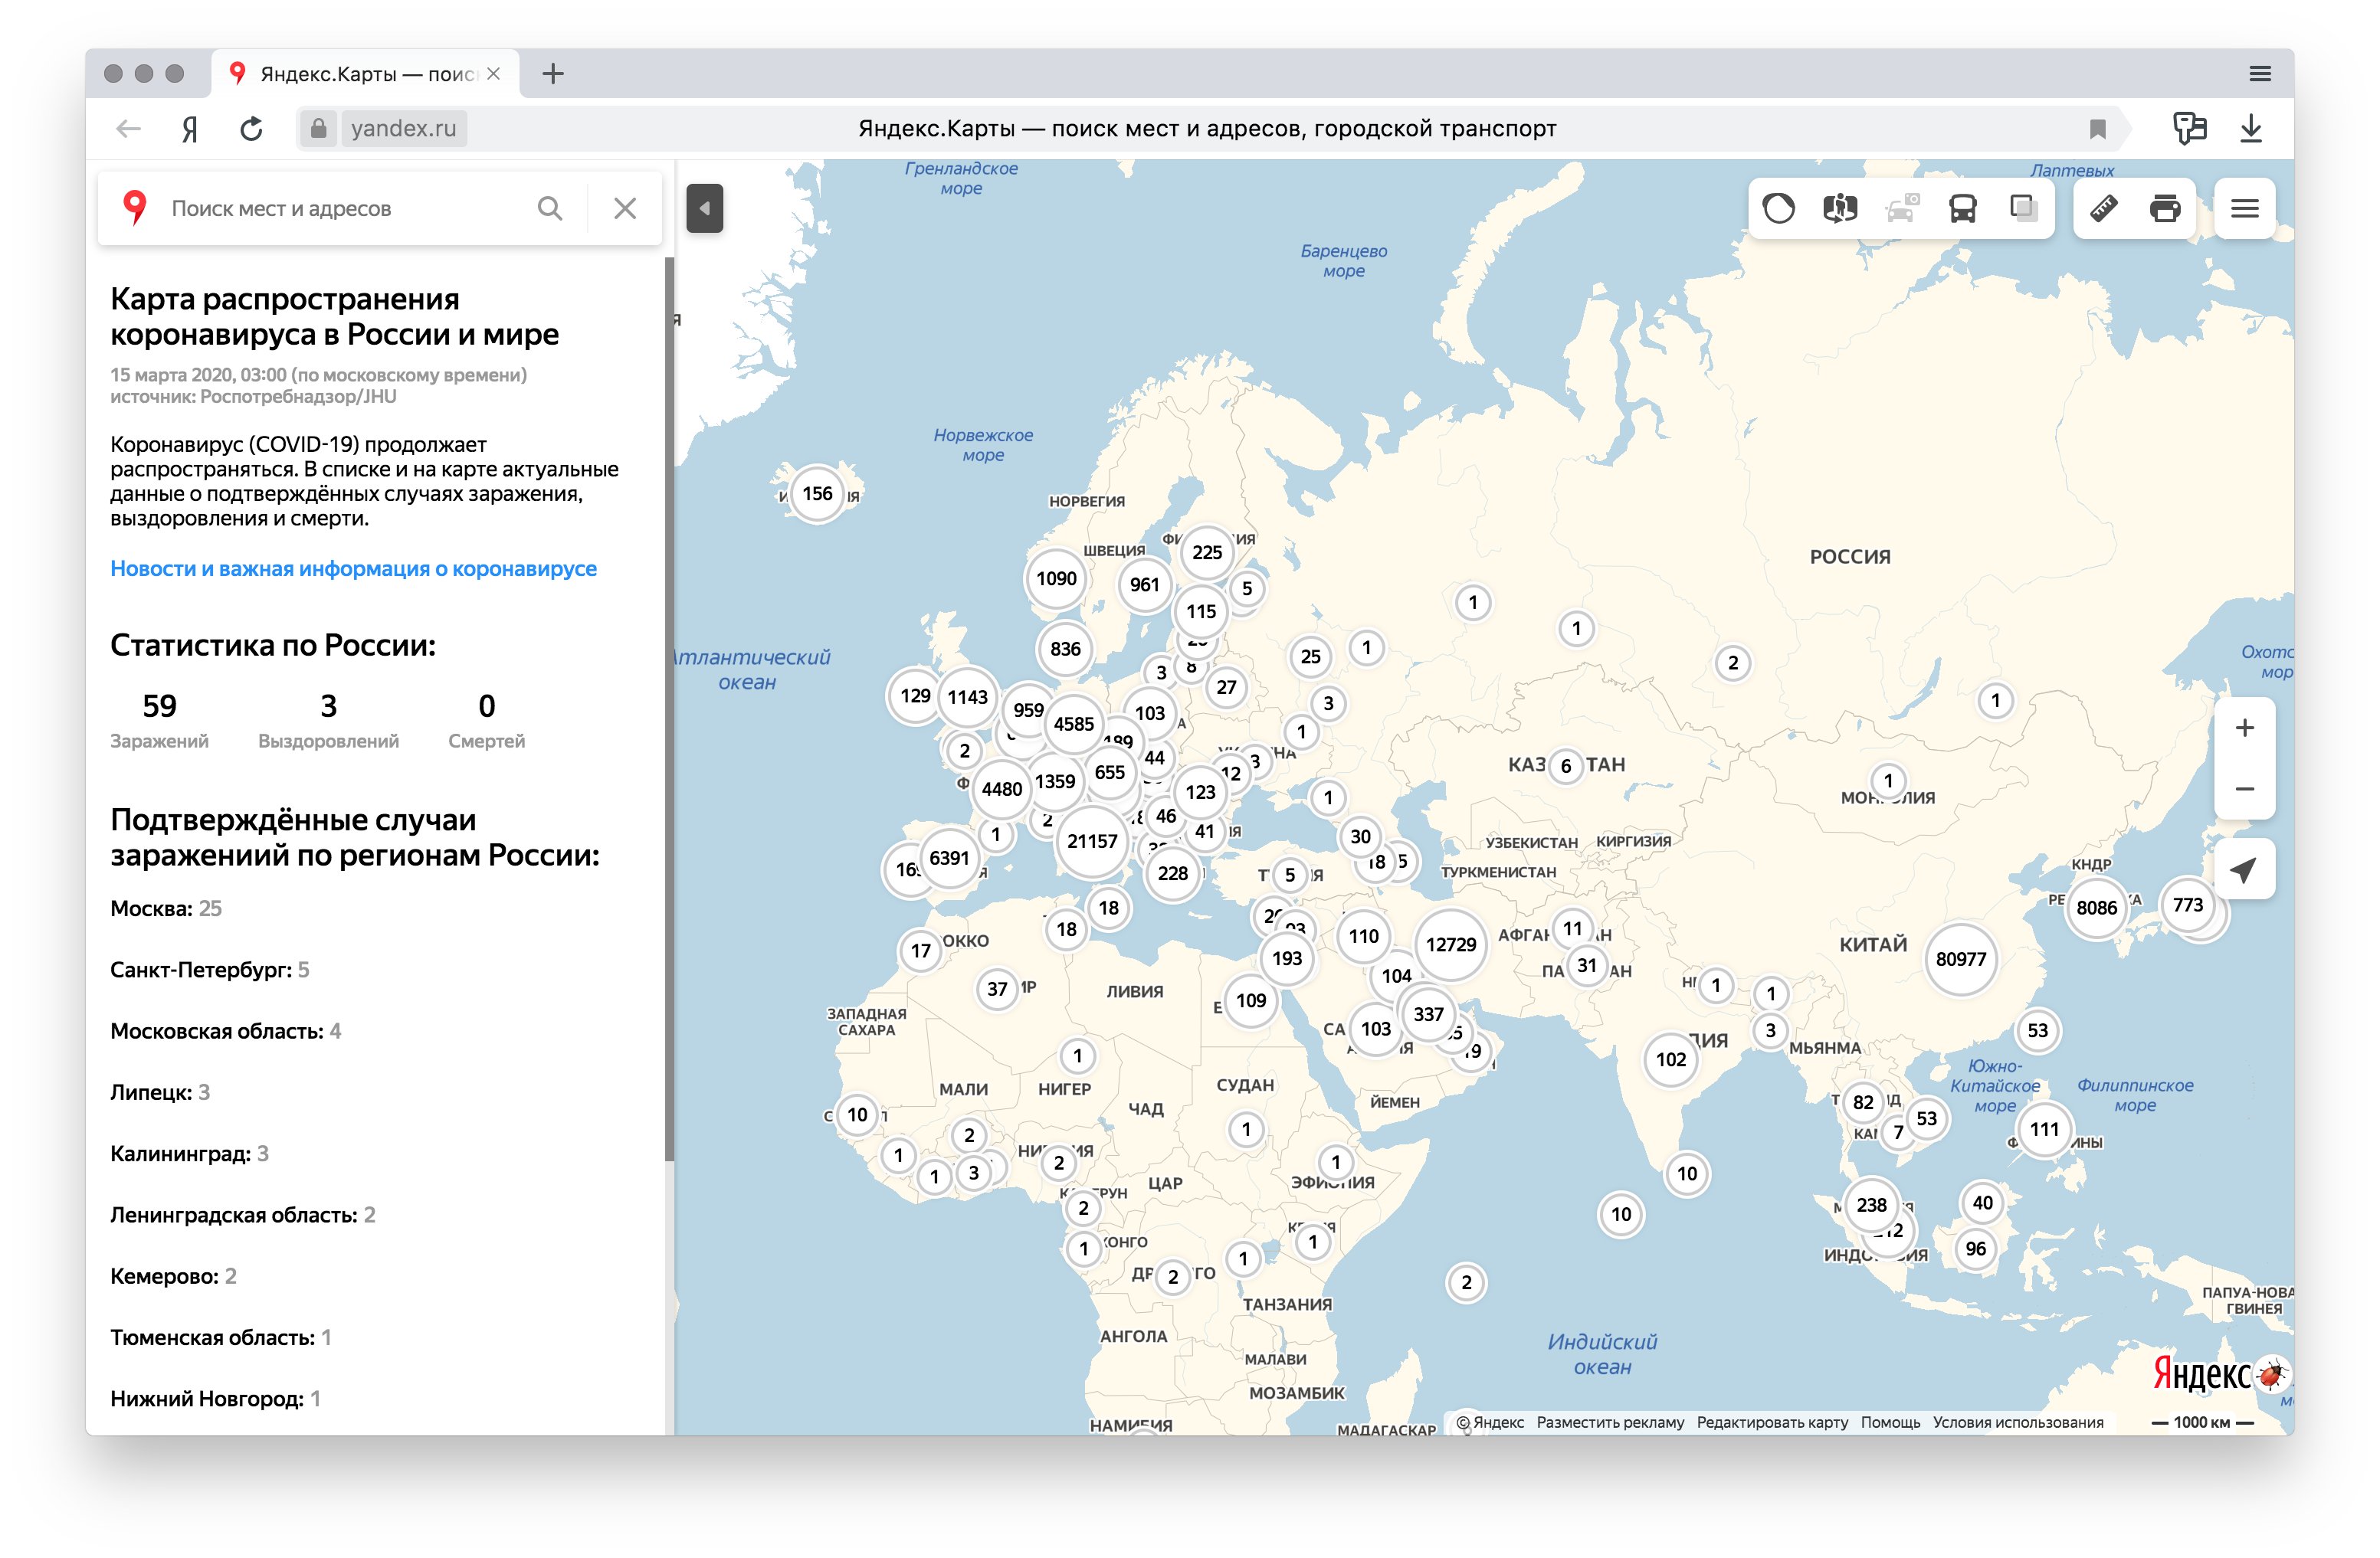Toggle public transport bus layer
The width and height of the screenshot is (2380, 1558).
1962,208
